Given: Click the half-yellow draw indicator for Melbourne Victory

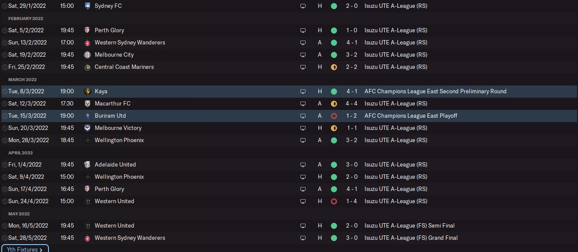Looking at the screenshot, I should [334, 128].
